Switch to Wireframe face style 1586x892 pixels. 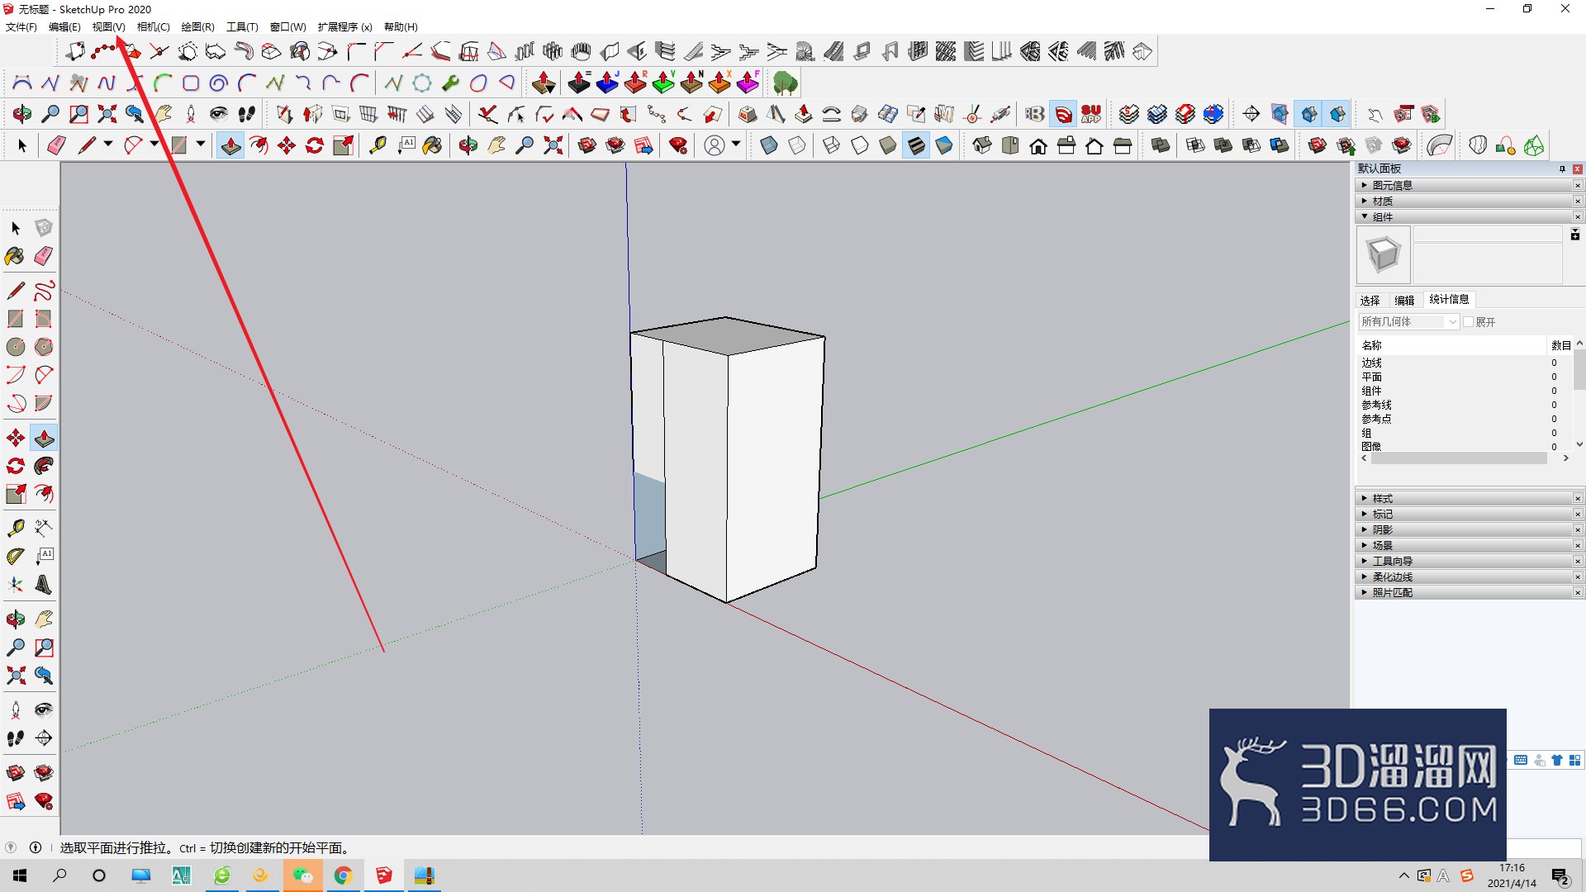tap(832, 146)
